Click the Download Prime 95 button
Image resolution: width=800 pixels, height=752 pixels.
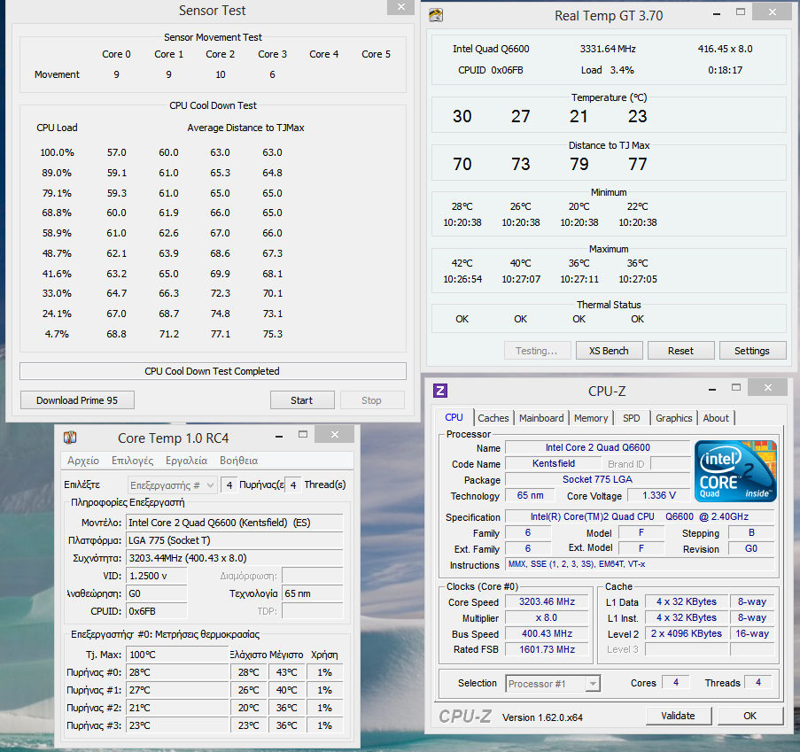pyautogui.click(x=77, y=400)
